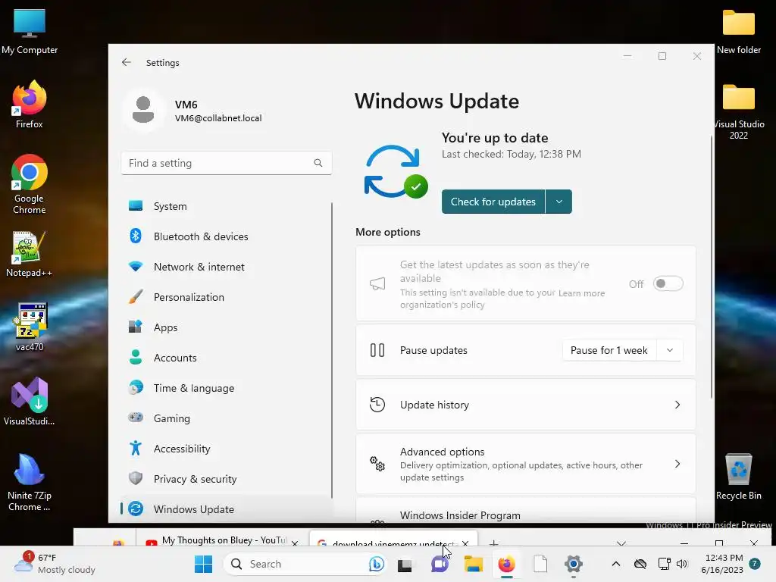This screenshot has width=776, height=582.
Task: Click the gears icon beside Advanced options
Action: tap(377, 464)
